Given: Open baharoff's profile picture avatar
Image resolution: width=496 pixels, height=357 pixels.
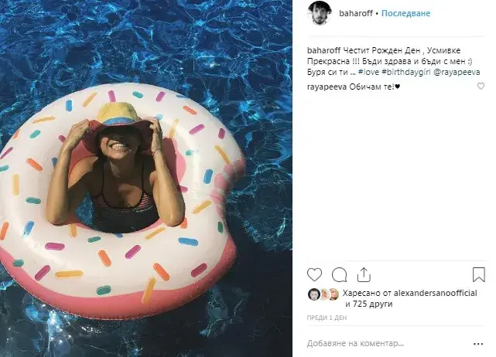Looking at the screenshot, I should (x=320, y=13).
